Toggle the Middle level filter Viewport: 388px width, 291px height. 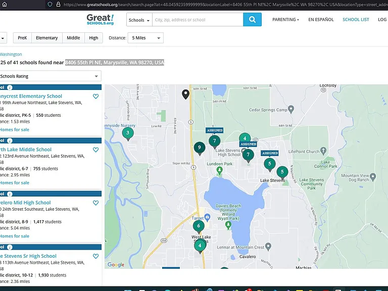[73, 38]
